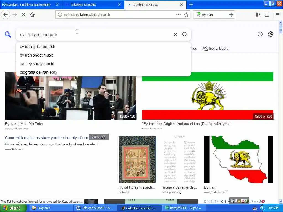Click the m.youtube.com source text
This screenshot has width=283, height=212.
pyautogui.click(x=152, y=129)
